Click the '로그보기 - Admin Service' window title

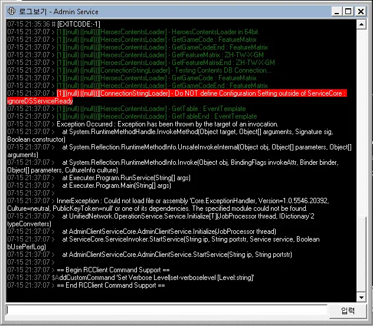tap(58, 11)
